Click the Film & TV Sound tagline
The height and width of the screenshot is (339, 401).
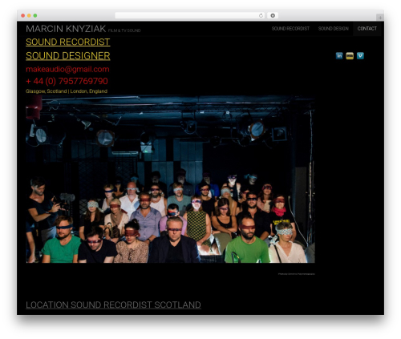tap(124, 30)
